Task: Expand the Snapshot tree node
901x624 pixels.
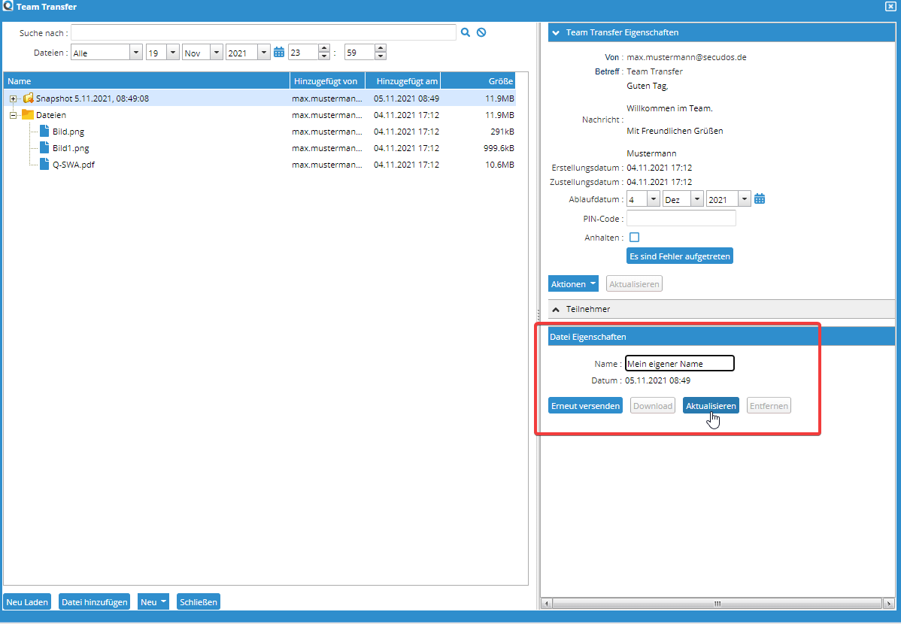Action: (14, 98)
